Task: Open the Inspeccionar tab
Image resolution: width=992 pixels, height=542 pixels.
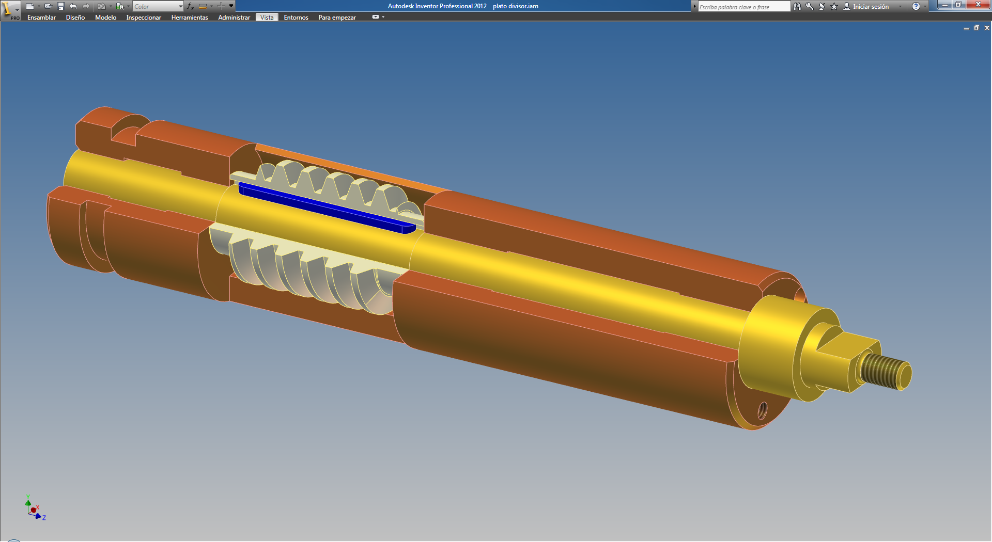Action: pos(144,17)
